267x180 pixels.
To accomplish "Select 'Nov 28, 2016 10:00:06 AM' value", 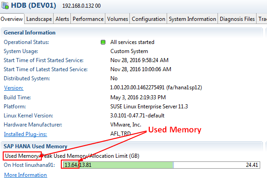I will click(141, 69).
